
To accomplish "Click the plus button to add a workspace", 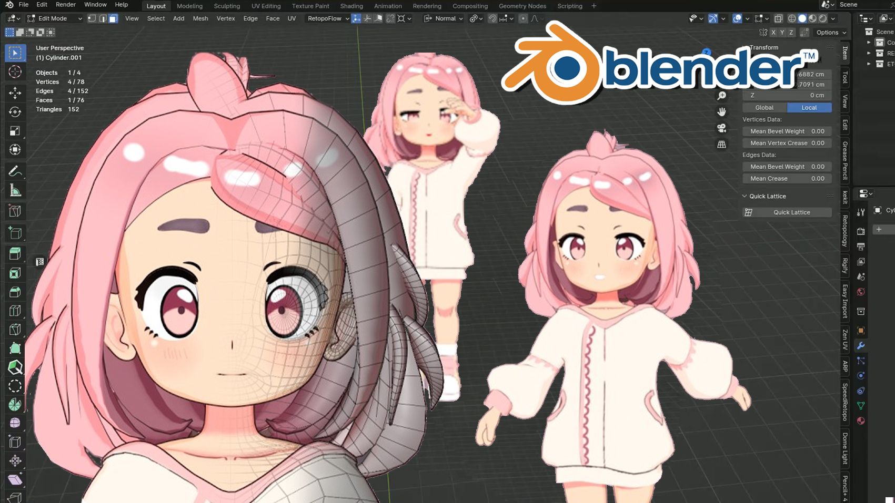I will 594,6.
